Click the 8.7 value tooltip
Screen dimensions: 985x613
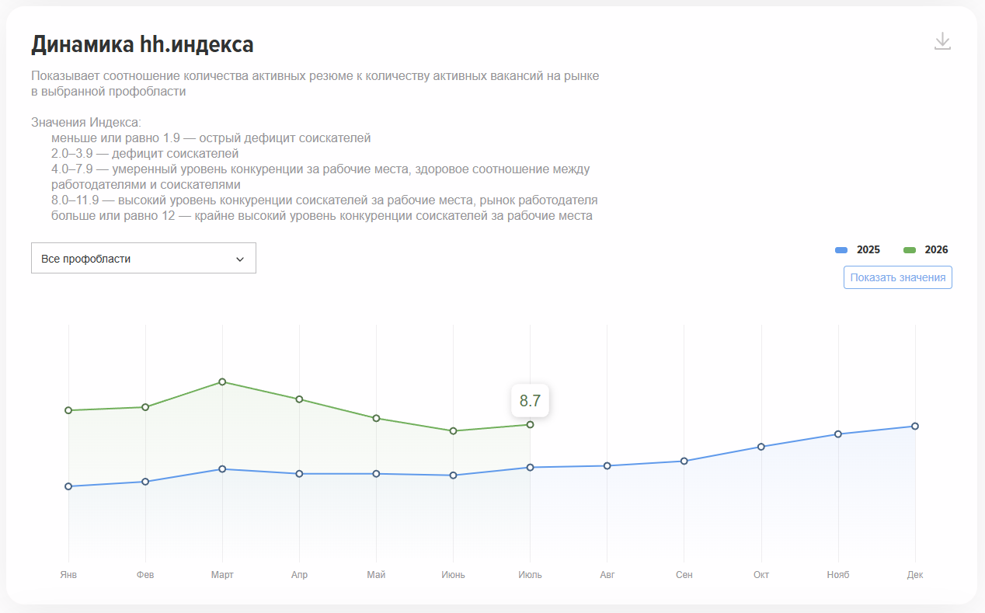(530, 401)
